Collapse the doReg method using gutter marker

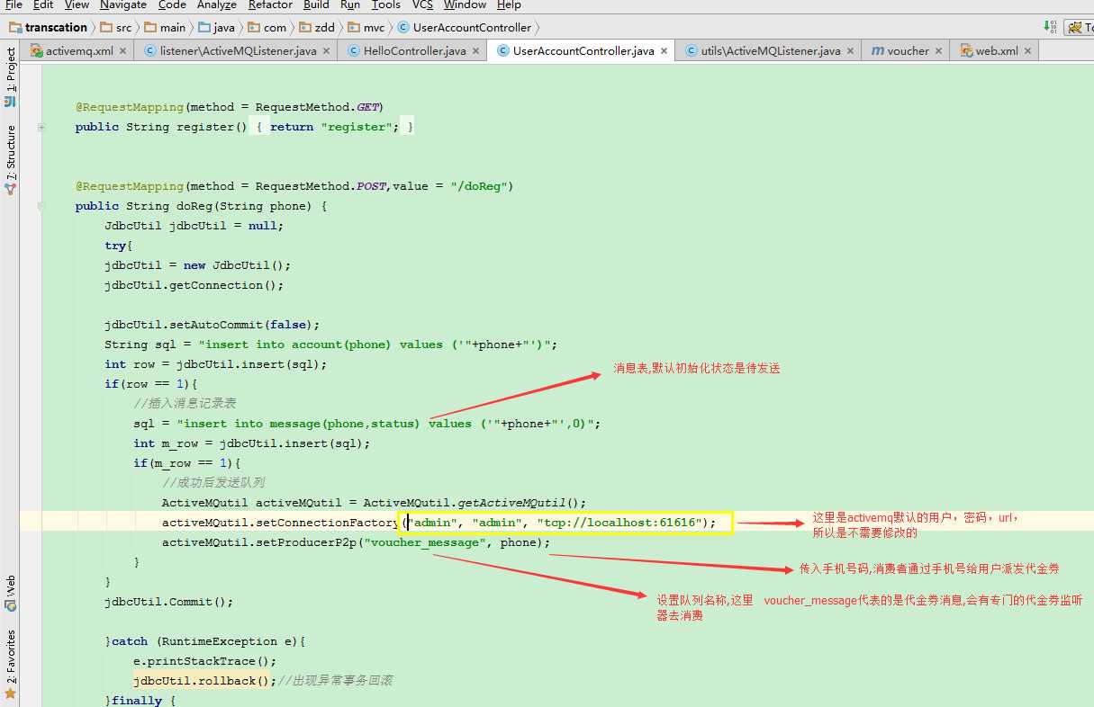click(41, 206)
